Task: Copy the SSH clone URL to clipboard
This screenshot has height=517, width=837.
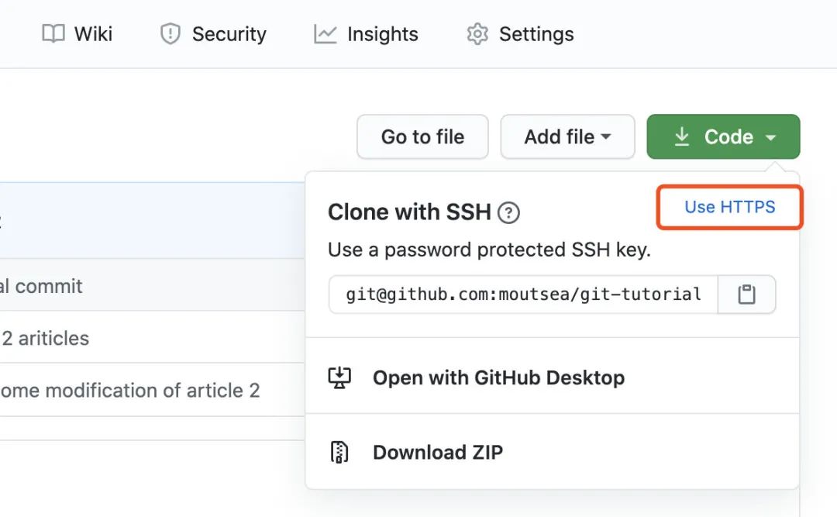Action: [746, 295]
